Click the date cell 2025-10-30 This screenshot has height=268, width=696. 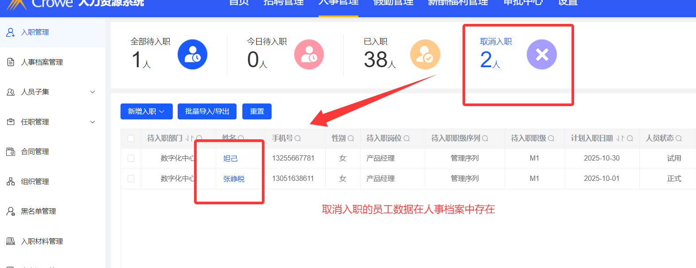(602, 158)
